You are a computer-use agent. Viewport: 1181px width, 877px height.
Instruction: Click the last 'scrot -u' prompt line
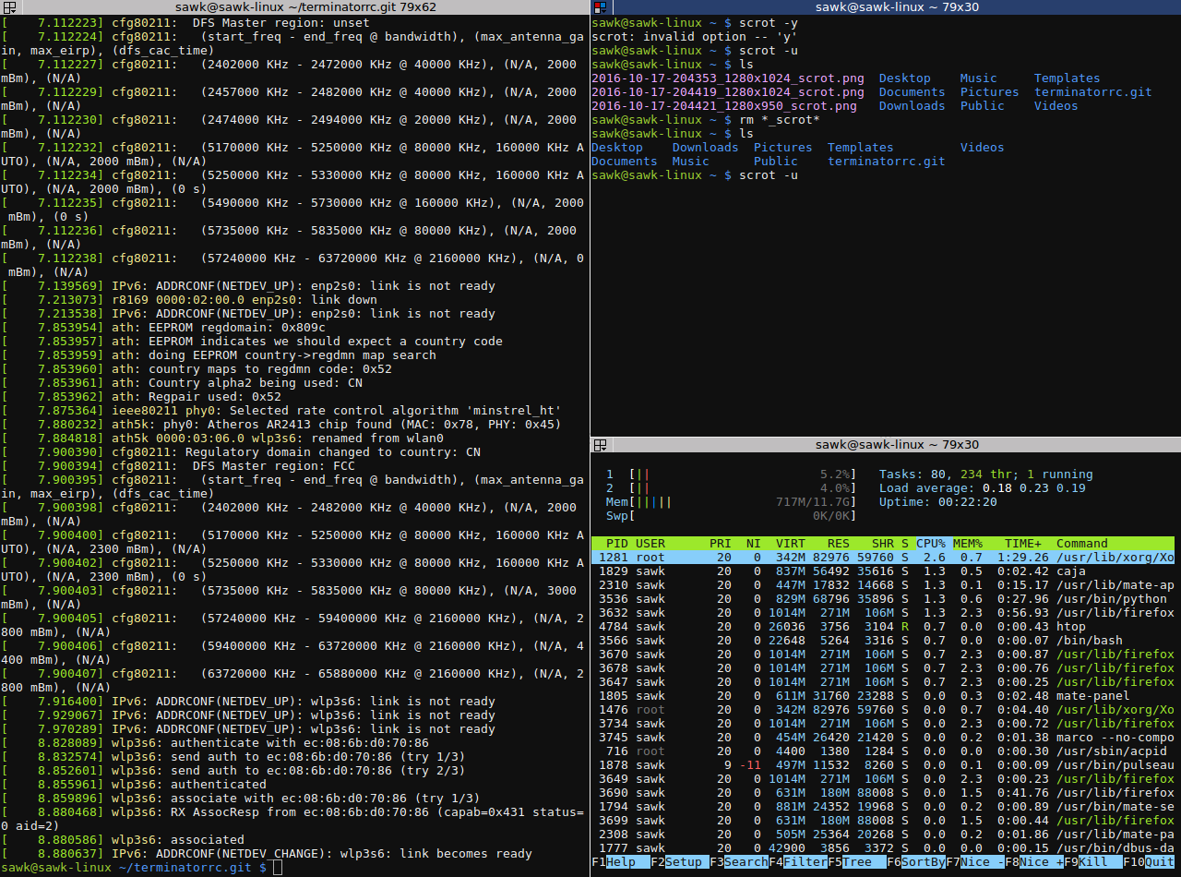[x=695, y=175]
